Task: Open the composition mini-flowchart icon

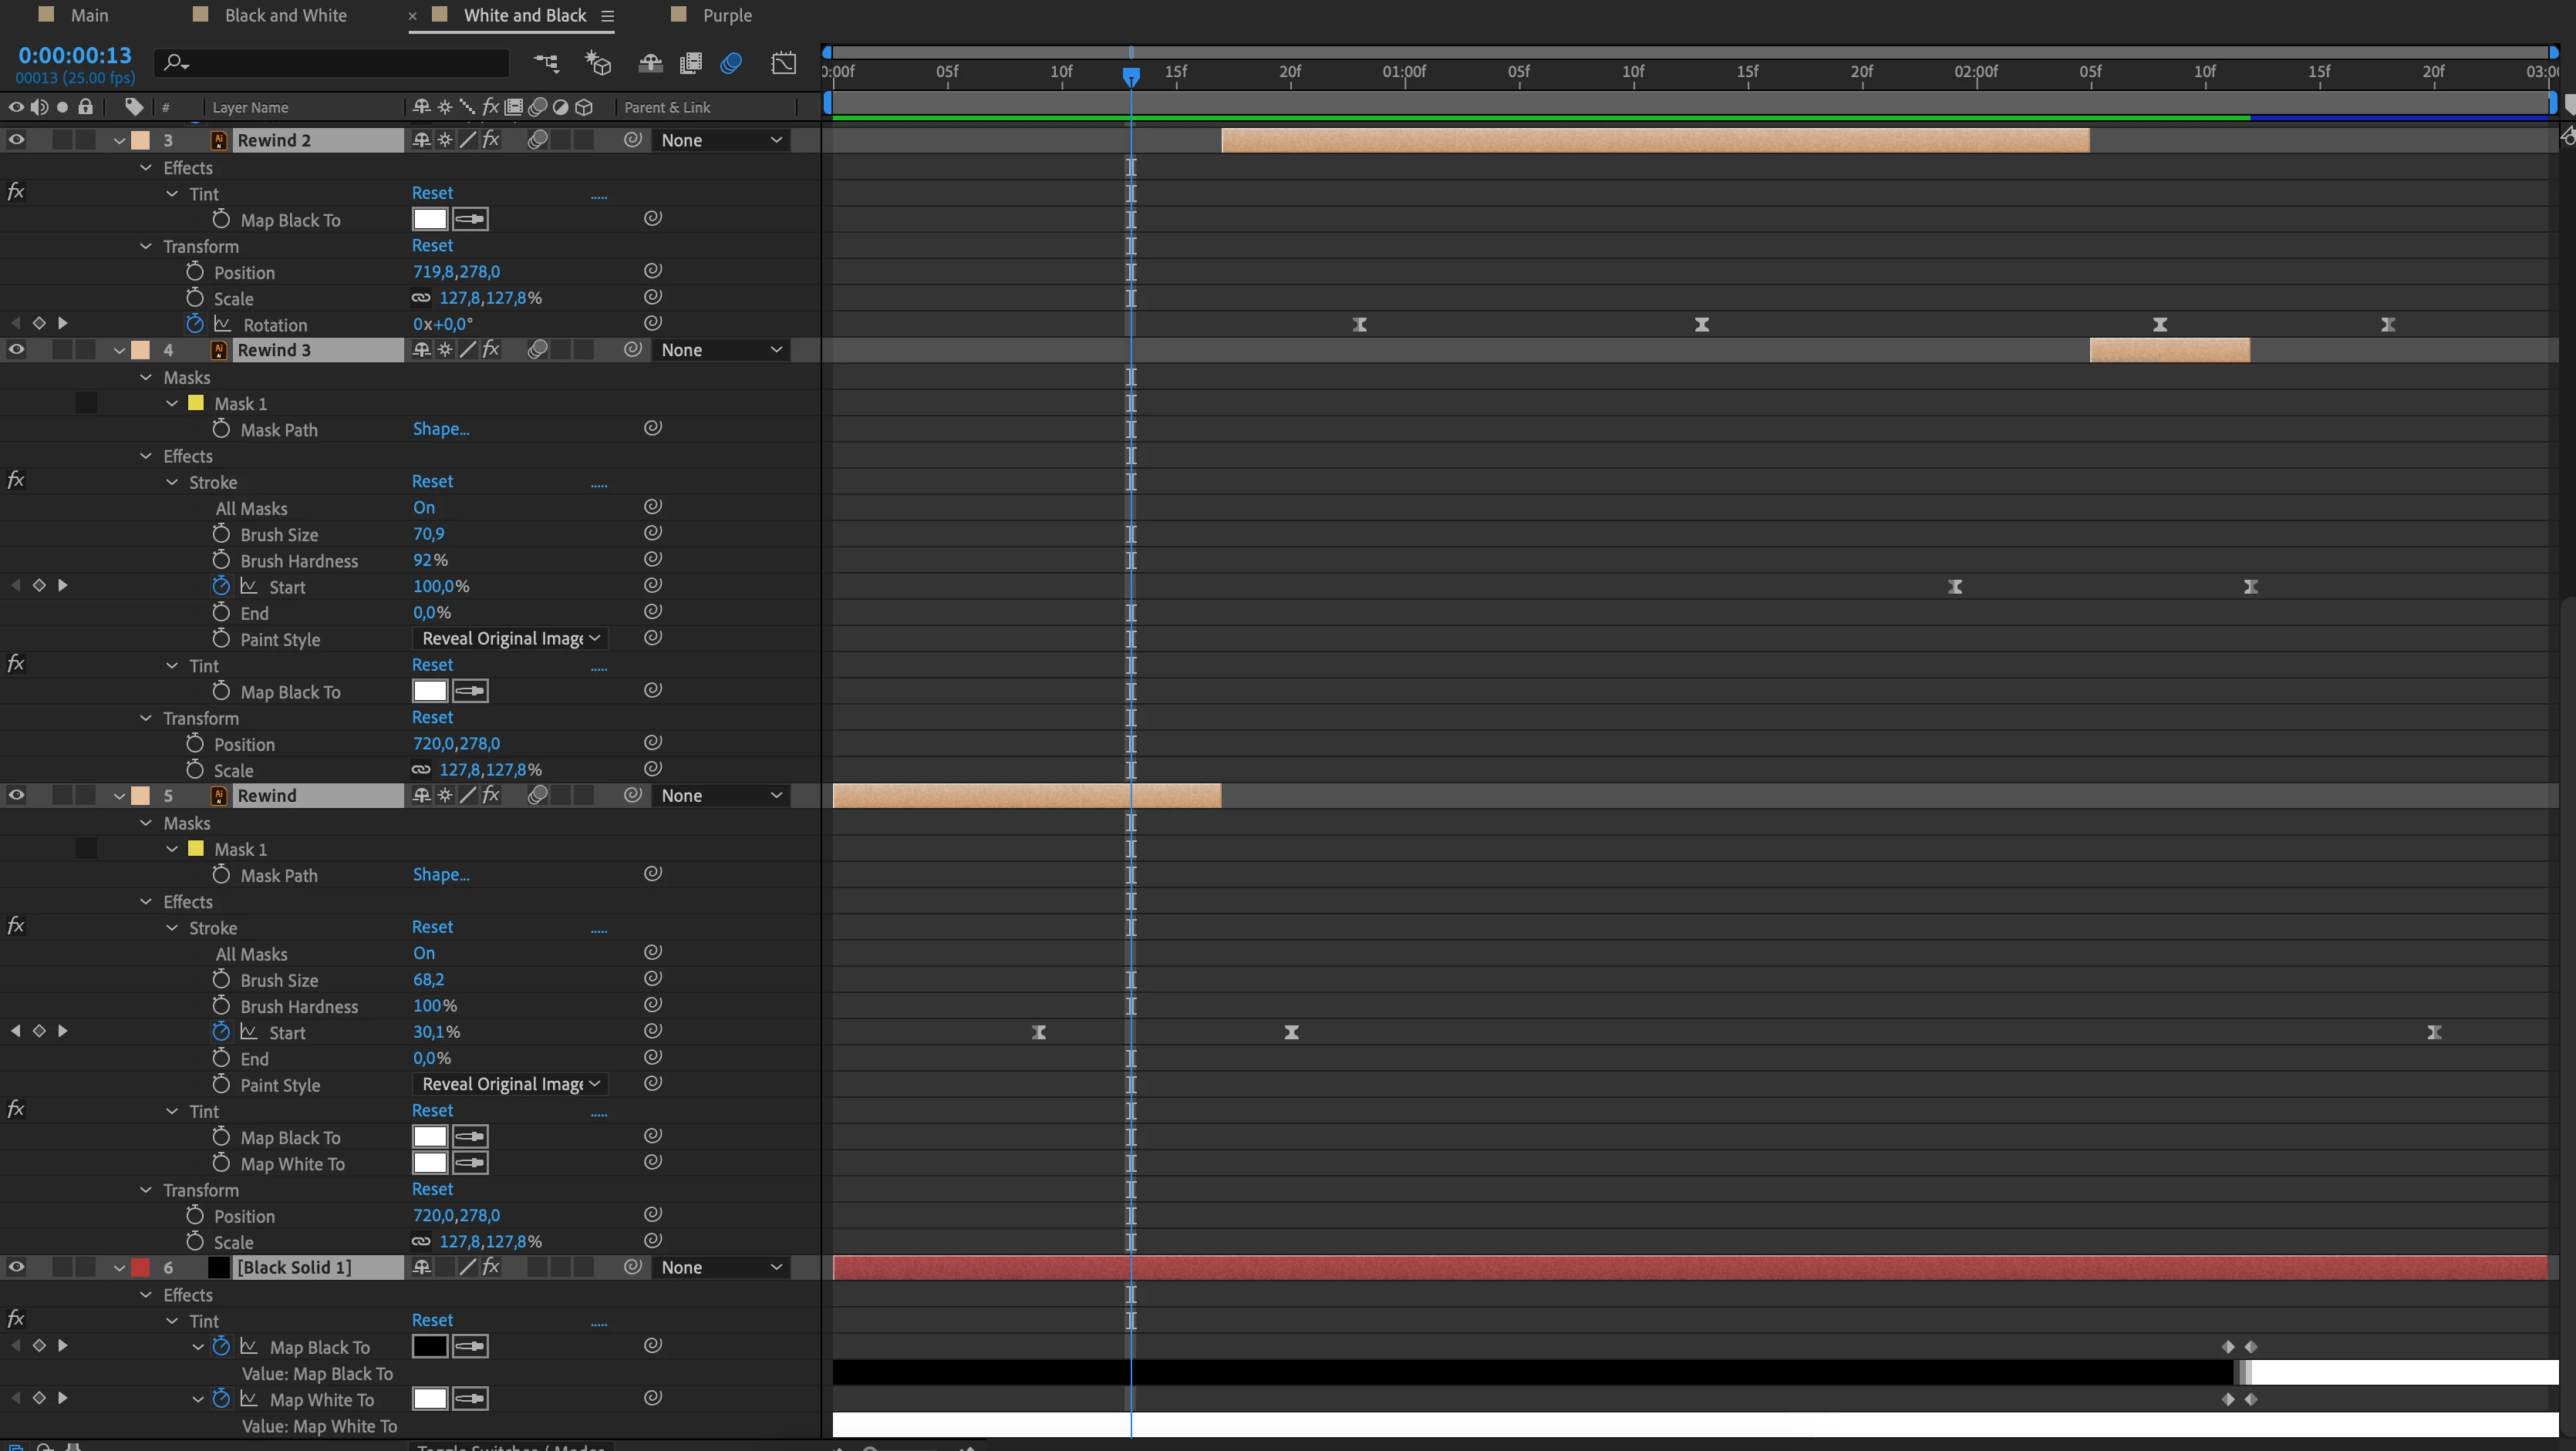Action: (546, 63)
